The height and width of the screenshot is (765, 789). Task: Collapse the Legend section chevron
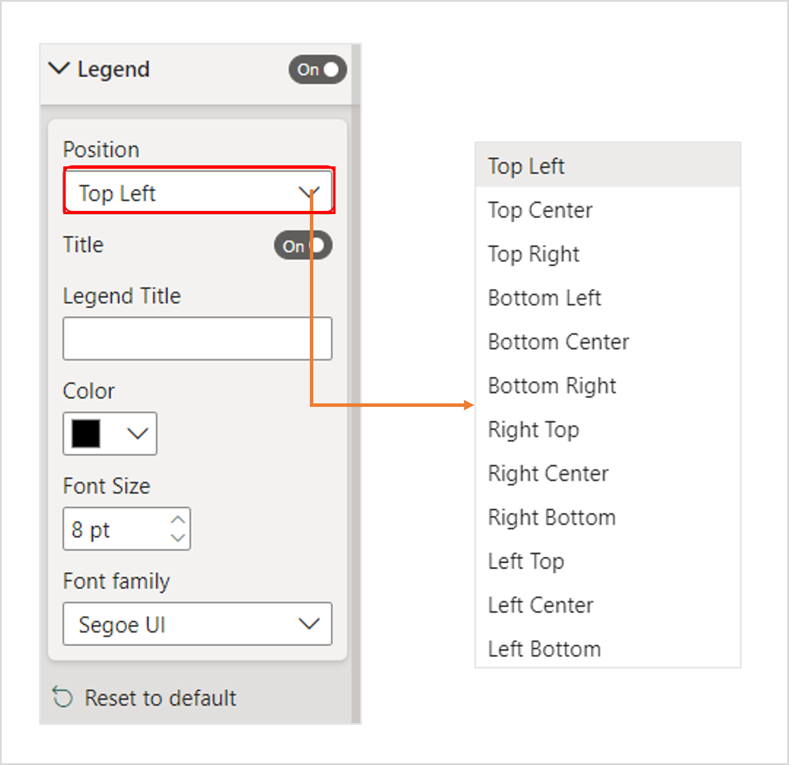tap(59, 69)
